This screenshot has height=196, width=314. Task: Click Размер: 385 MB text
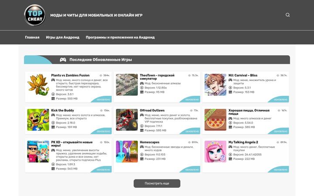click(x=244, y=127)
